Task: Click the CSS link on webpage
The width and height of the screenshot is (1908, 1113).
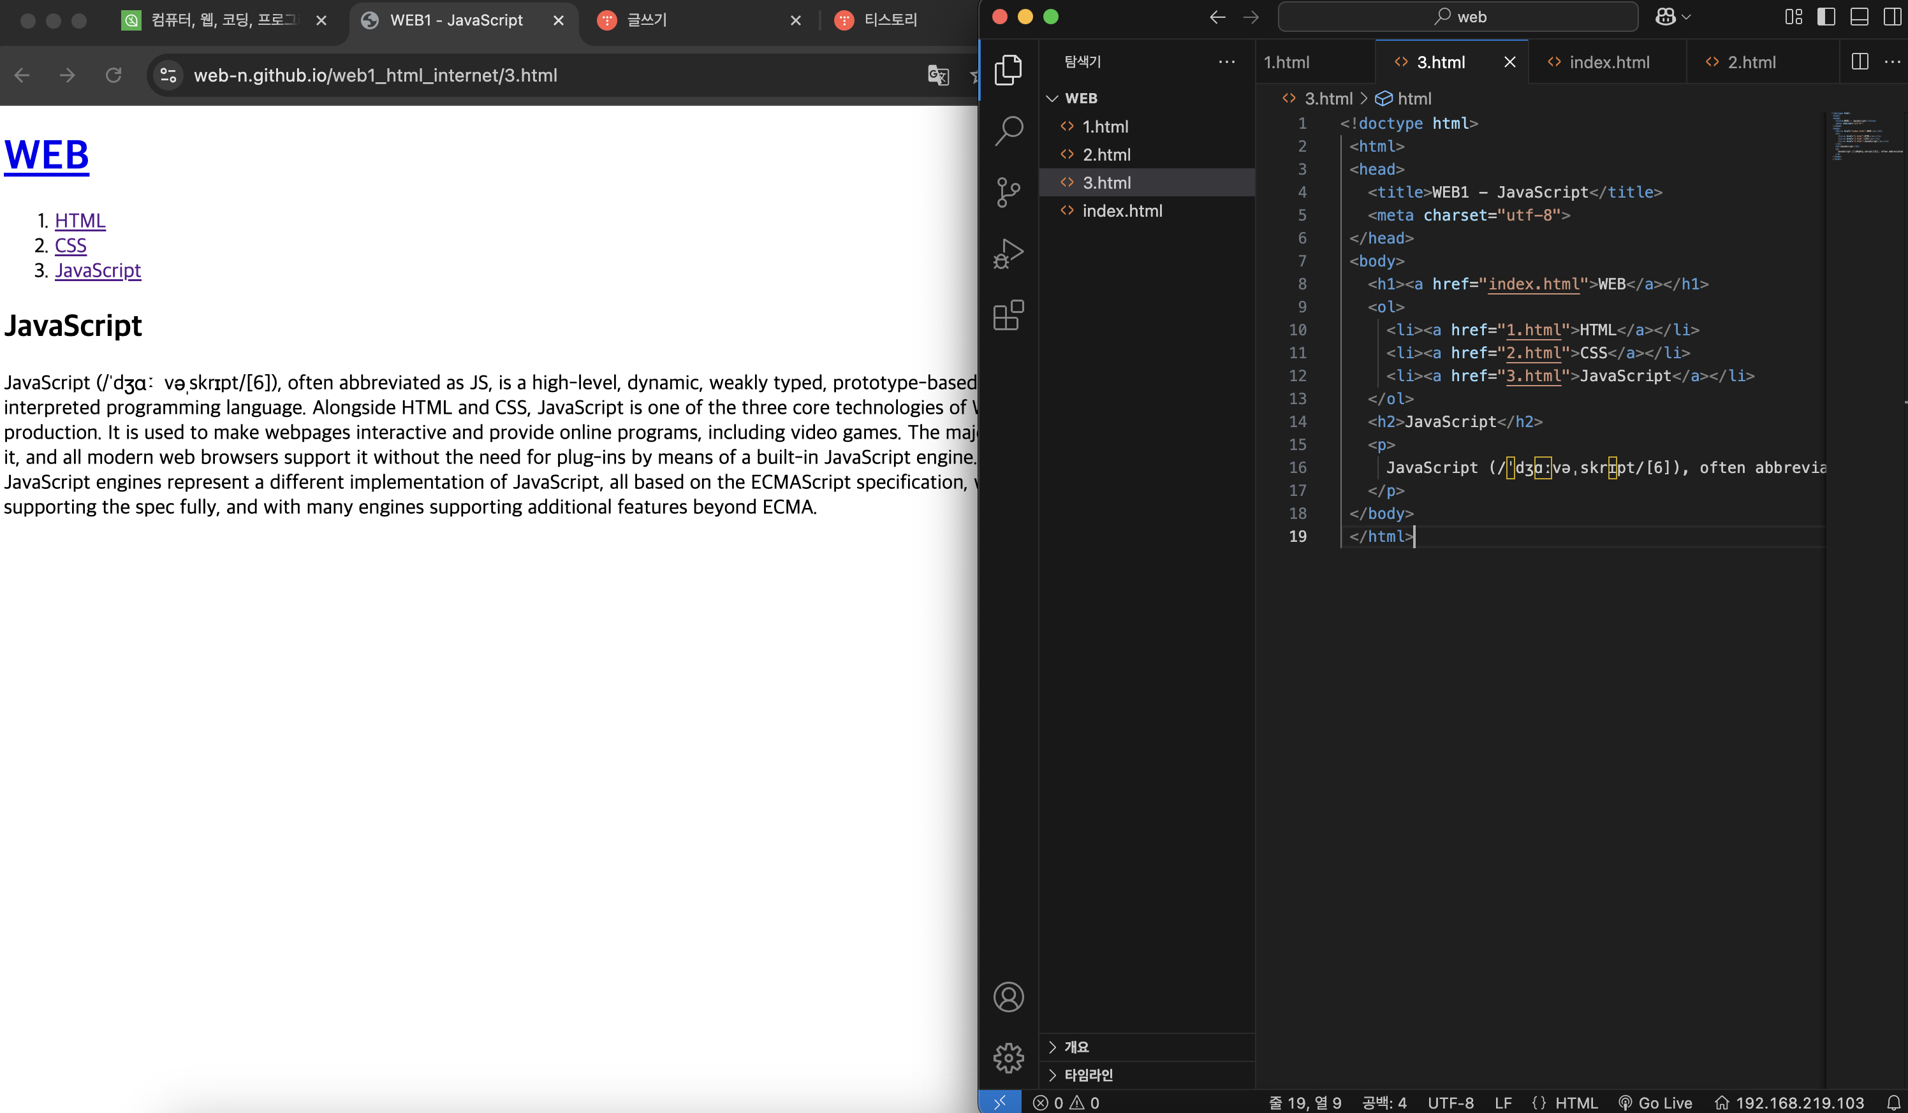Action: coord(70,245)
